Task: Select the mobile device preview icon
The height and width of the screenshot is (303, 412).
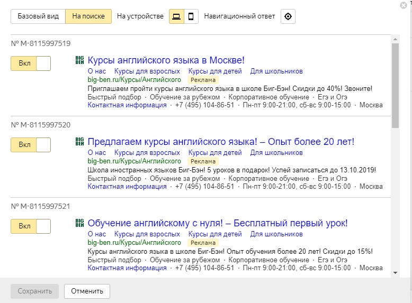Action: click(x=191, y=16)
